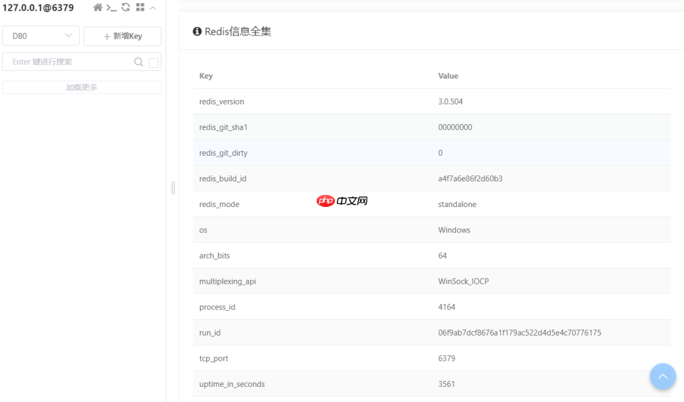The height and width of the screenshot is (402, 684).
Task: Open the grid multi-window view icon
Action: coord(141,7)
